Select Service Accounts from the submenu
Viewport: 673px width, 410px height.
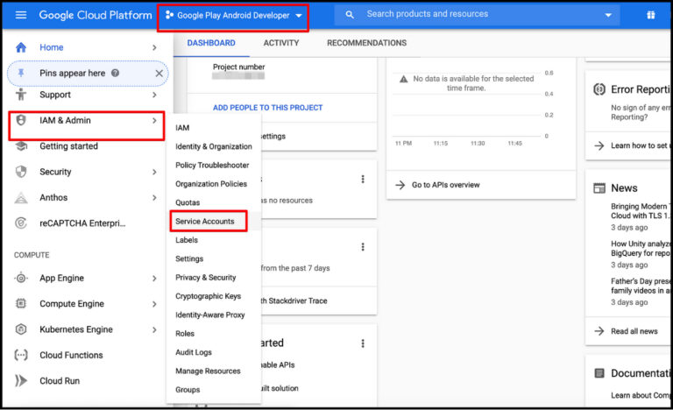(x=205, y=222)
